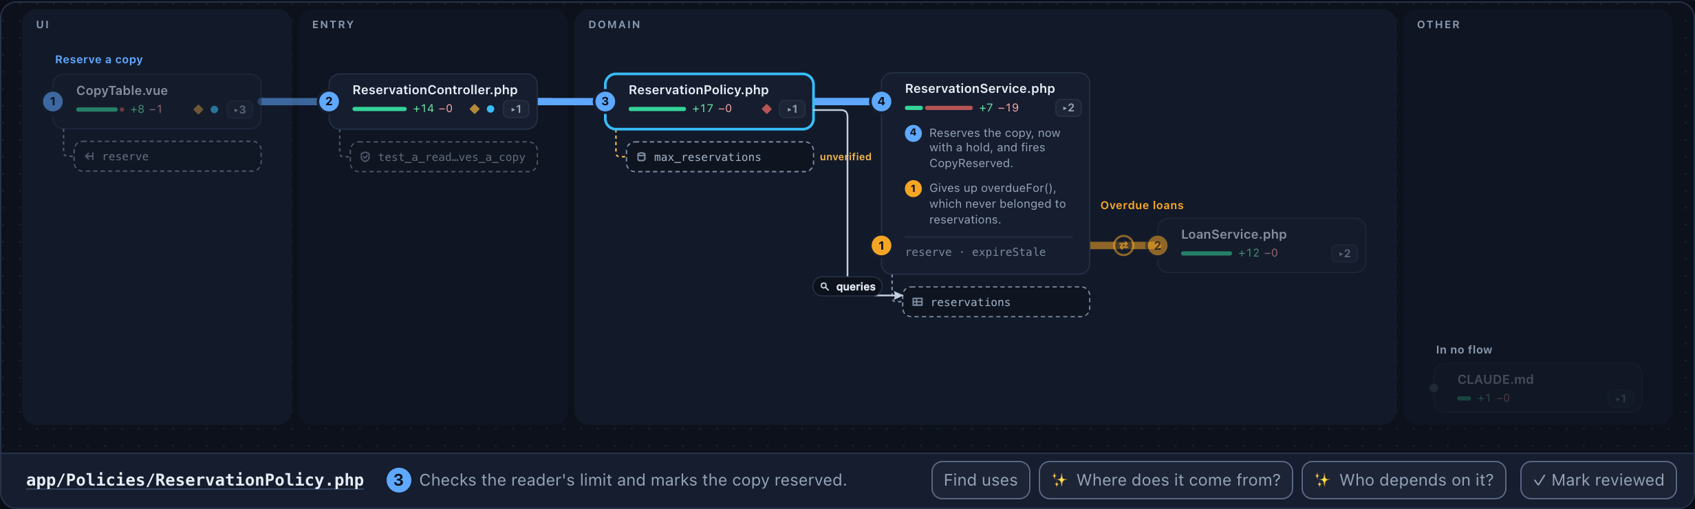Image resolution: width=1695 pixels, height=509 pixels.
Task: Click the magnifier icon in the queries label
Action: click(x=824, y=286)
